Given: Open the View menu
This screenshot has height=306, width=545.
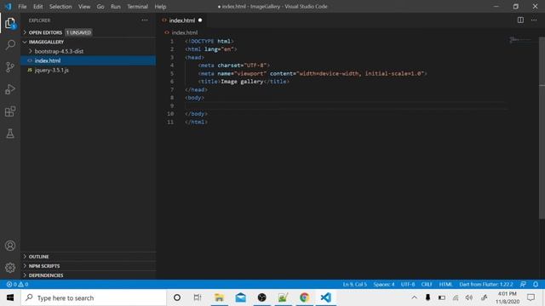Looking at the screenshot, I should (84, 6).
